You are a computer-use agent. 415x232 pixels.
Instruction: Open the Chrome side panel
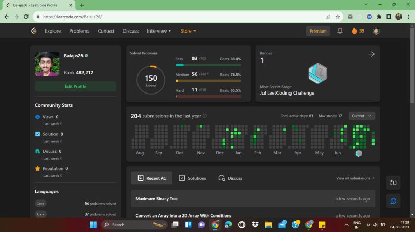click(x=389, y=17)
